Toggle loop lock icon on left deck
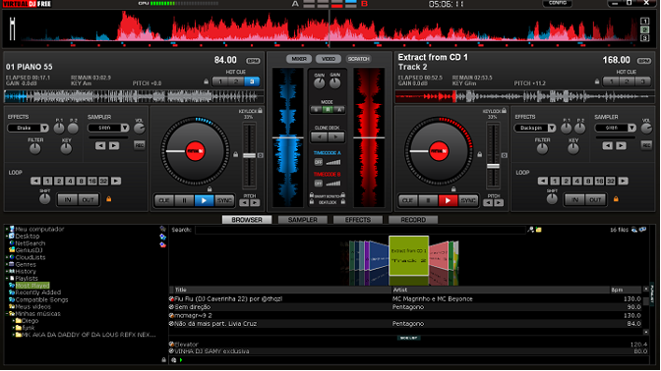The image size is (661, 371). pos(109,198)
